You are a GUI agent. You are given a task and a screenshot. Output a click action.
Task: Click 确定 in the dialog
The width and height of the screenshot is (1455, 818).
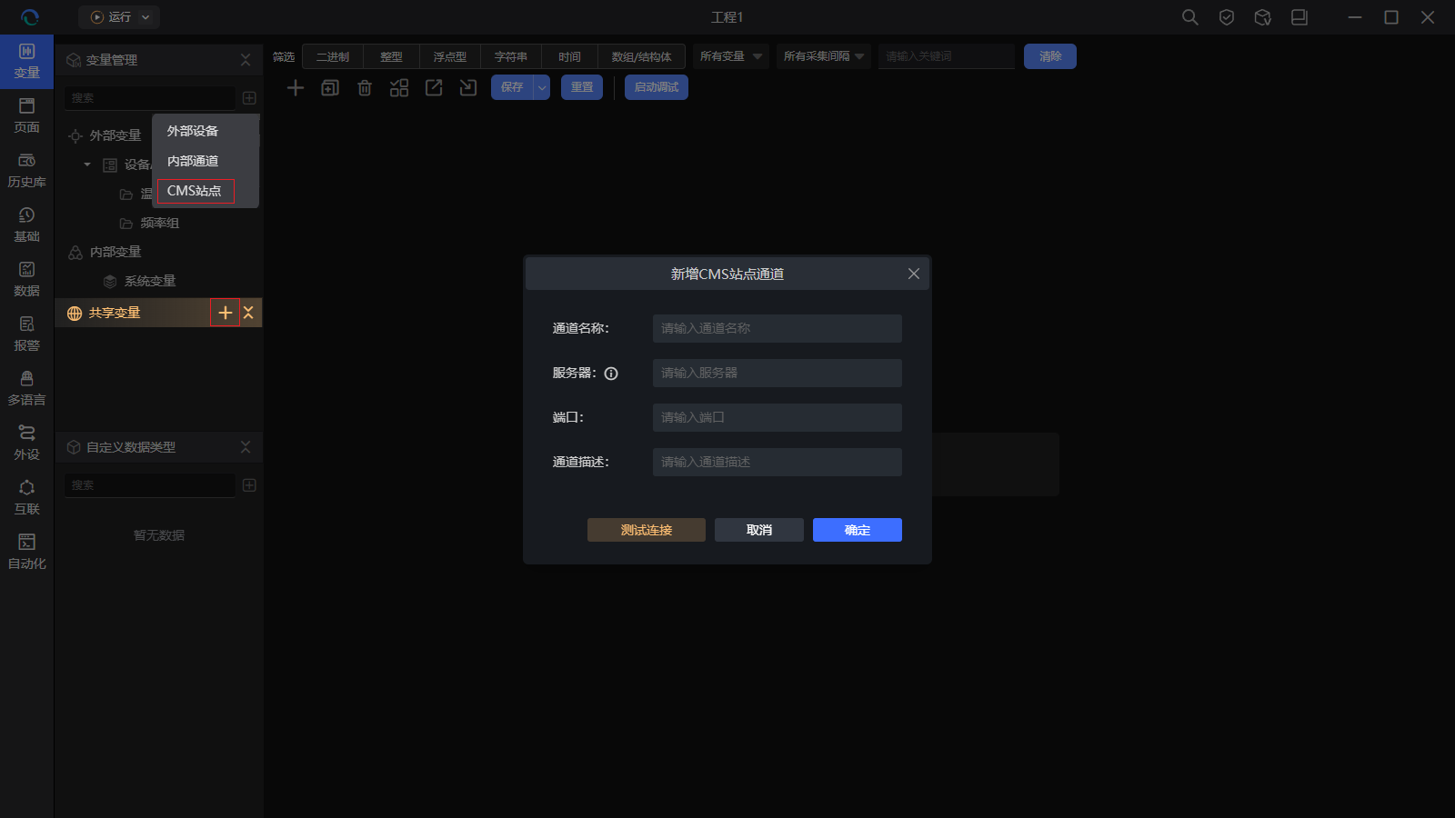(x=858, y=530)
